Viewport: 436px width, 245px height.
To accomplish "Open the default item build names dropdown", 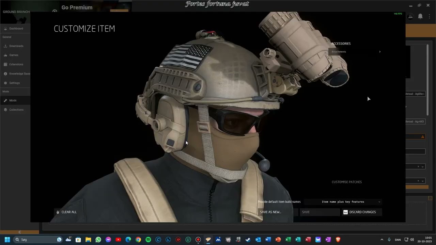I will click(343, 202).
